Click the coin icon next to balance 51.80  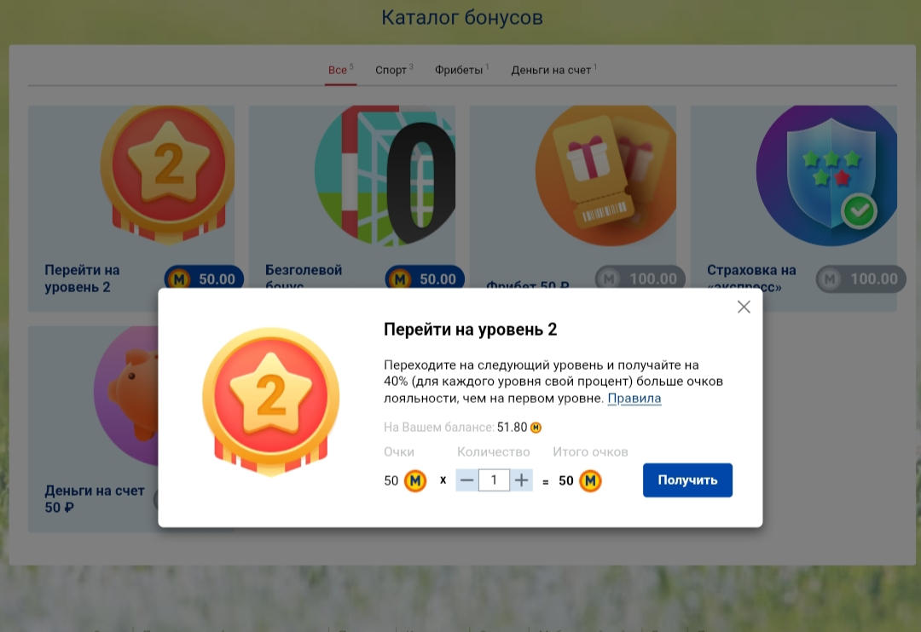pos(536,428)
